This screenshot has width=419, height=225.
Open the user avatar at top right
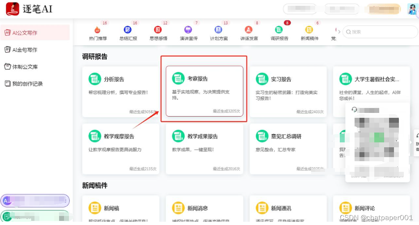tap(413, 9)
